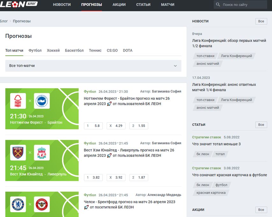Click 'топ-ставки' tag under Вчера news
The image size is (272, 217).
coord(205,56)
